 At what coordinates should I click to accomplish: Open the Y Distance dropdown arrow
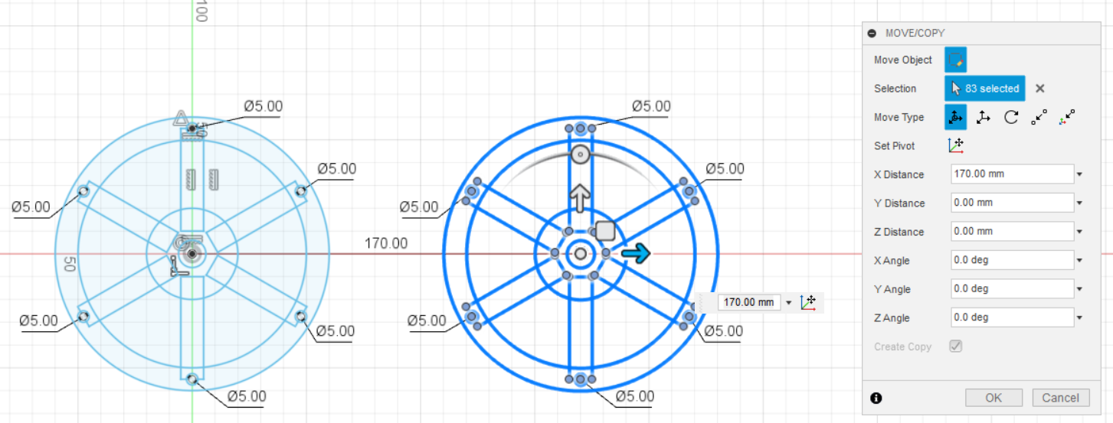1079,203
